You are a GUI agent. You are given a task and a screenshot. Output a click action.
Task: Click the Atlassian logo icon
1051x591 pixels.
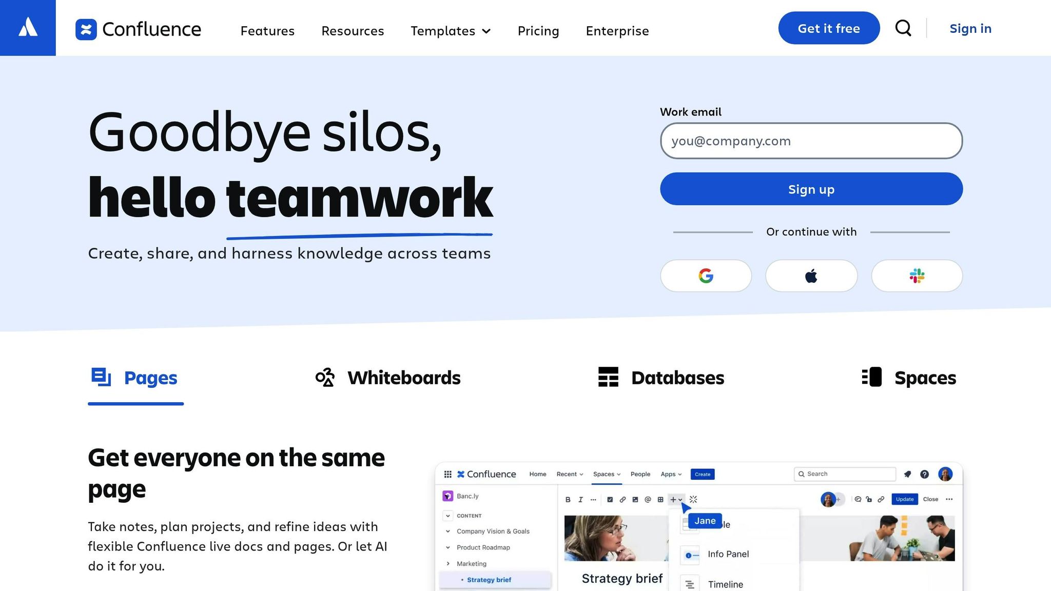28,28
